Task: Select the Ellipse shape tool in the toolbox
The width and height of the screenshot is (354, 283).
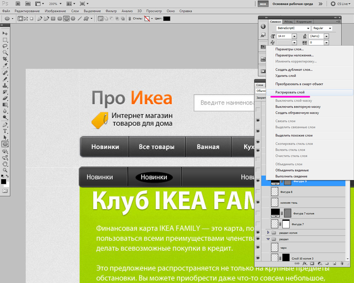Action: (5, 144)
